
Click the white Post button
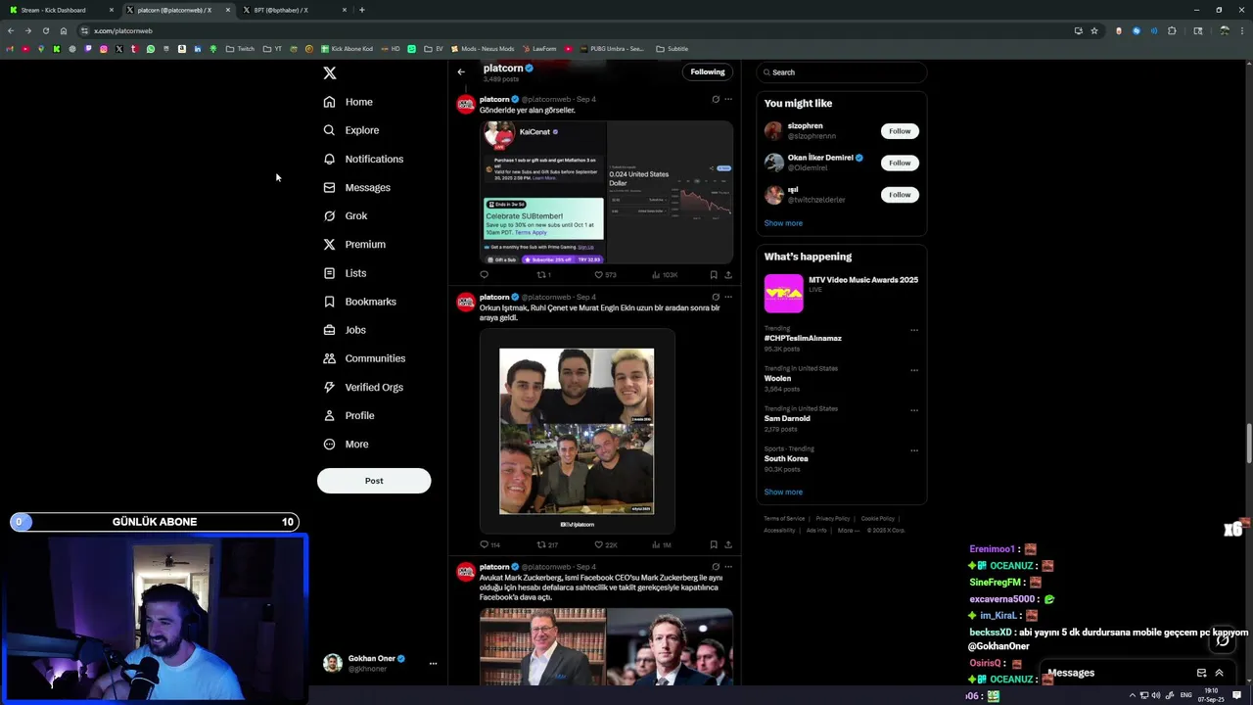point(374,481)
